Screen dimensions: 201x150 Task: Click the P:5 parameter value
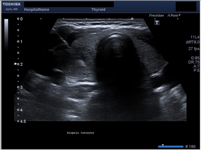[196, 70]
